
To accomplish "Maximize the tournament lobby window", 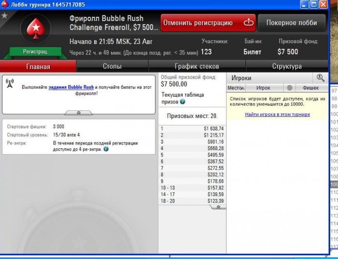I will click(x=314, y=4).
